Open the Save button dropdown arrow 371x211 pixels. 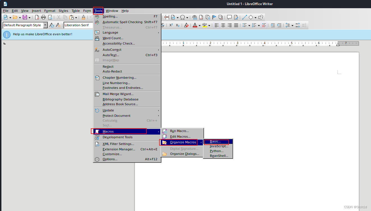click(29, 17)
